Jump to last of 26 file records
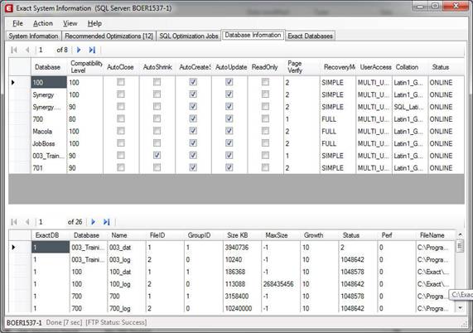Viewport: 473px width, 333px height. 107,222
